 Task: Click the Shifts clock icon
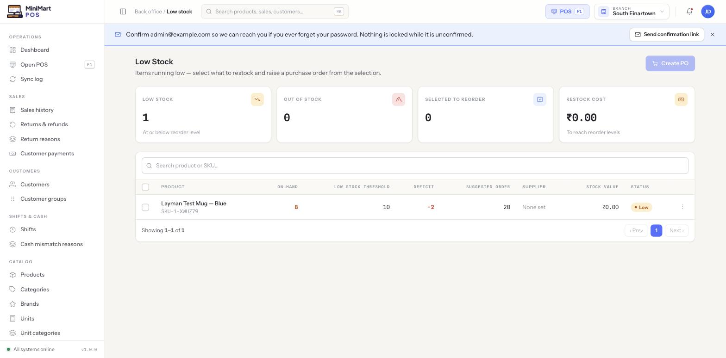pos(13,229)
